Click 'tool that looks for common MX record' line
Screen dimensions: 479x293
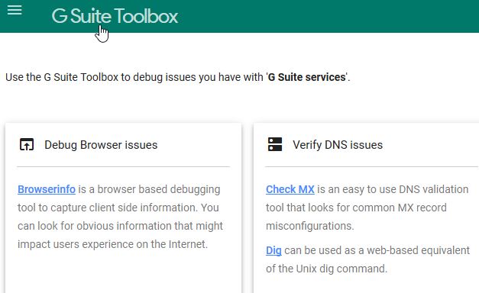(356, 208)
